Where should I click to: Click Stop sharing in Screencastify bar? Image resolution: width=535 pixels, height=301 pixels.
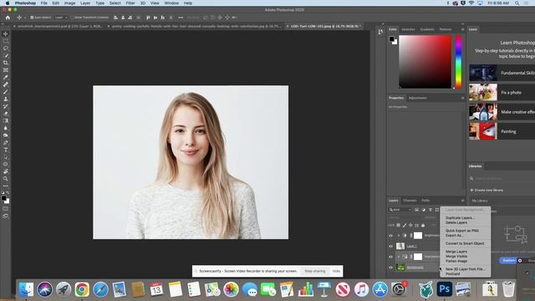coord(314,271)
